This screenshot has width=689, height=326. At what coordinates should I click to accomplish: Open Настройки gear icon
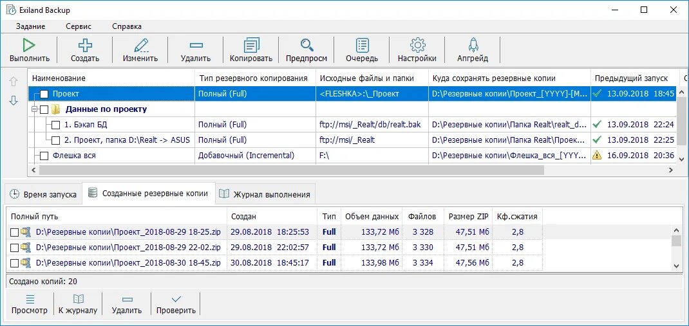pos(417,45)
